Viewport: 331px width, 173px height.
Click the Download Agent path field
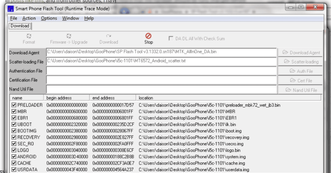[161, 52]
